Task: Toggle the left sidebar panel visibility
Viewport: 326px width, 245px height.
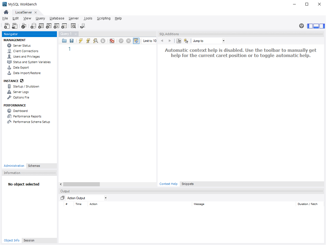Action: [x=310, y=26]
